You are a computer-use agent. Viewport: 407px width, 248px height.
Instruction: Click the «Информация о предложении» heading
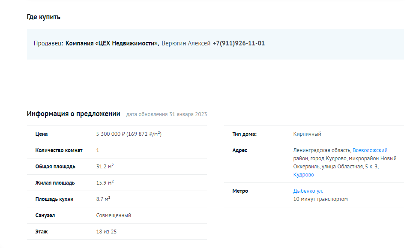click(x=73, y=114)
